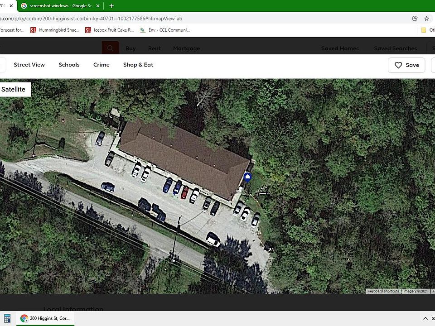Show hidden system tray icons
Screen dimensions: 435x326
coord(425,318)
